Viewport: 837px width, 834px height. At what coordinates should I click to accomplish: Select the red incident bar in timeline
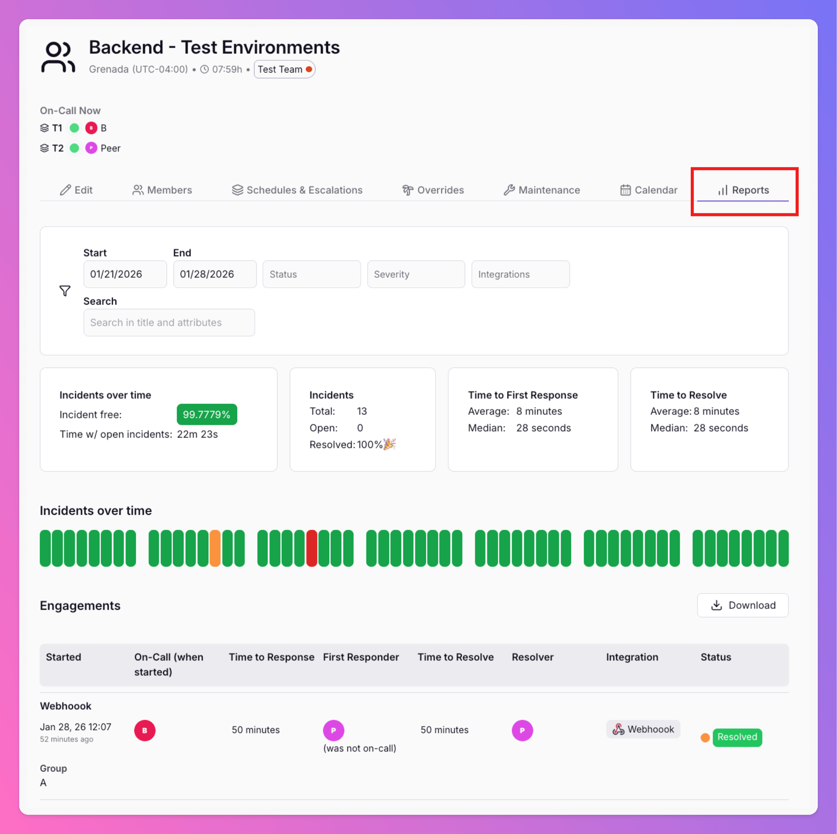coord(312,548)
